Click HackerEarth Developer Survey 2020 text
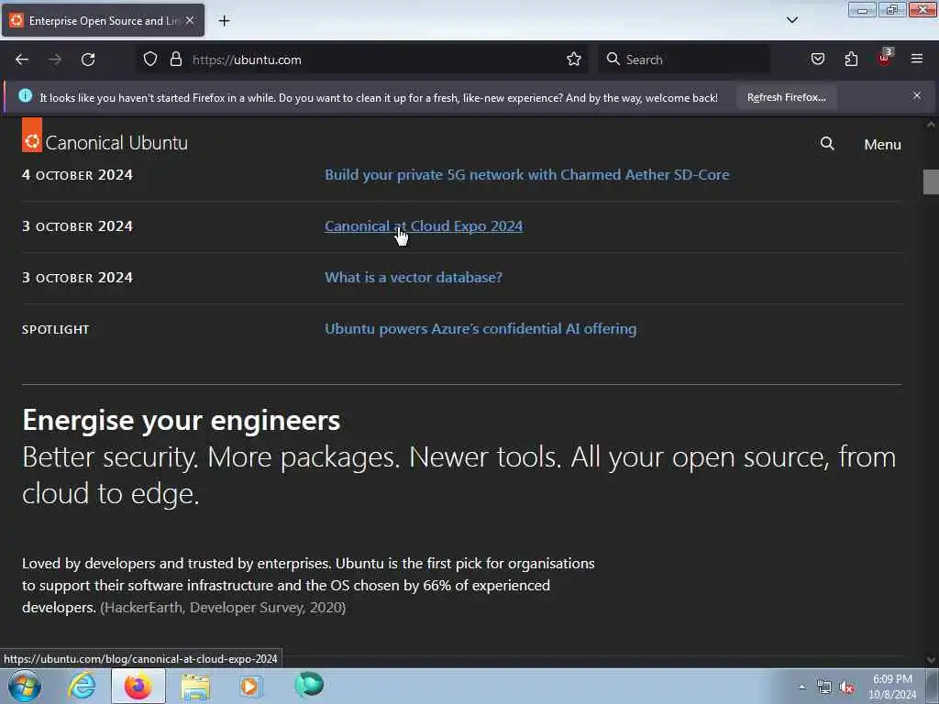 click(x=223, y=608)
